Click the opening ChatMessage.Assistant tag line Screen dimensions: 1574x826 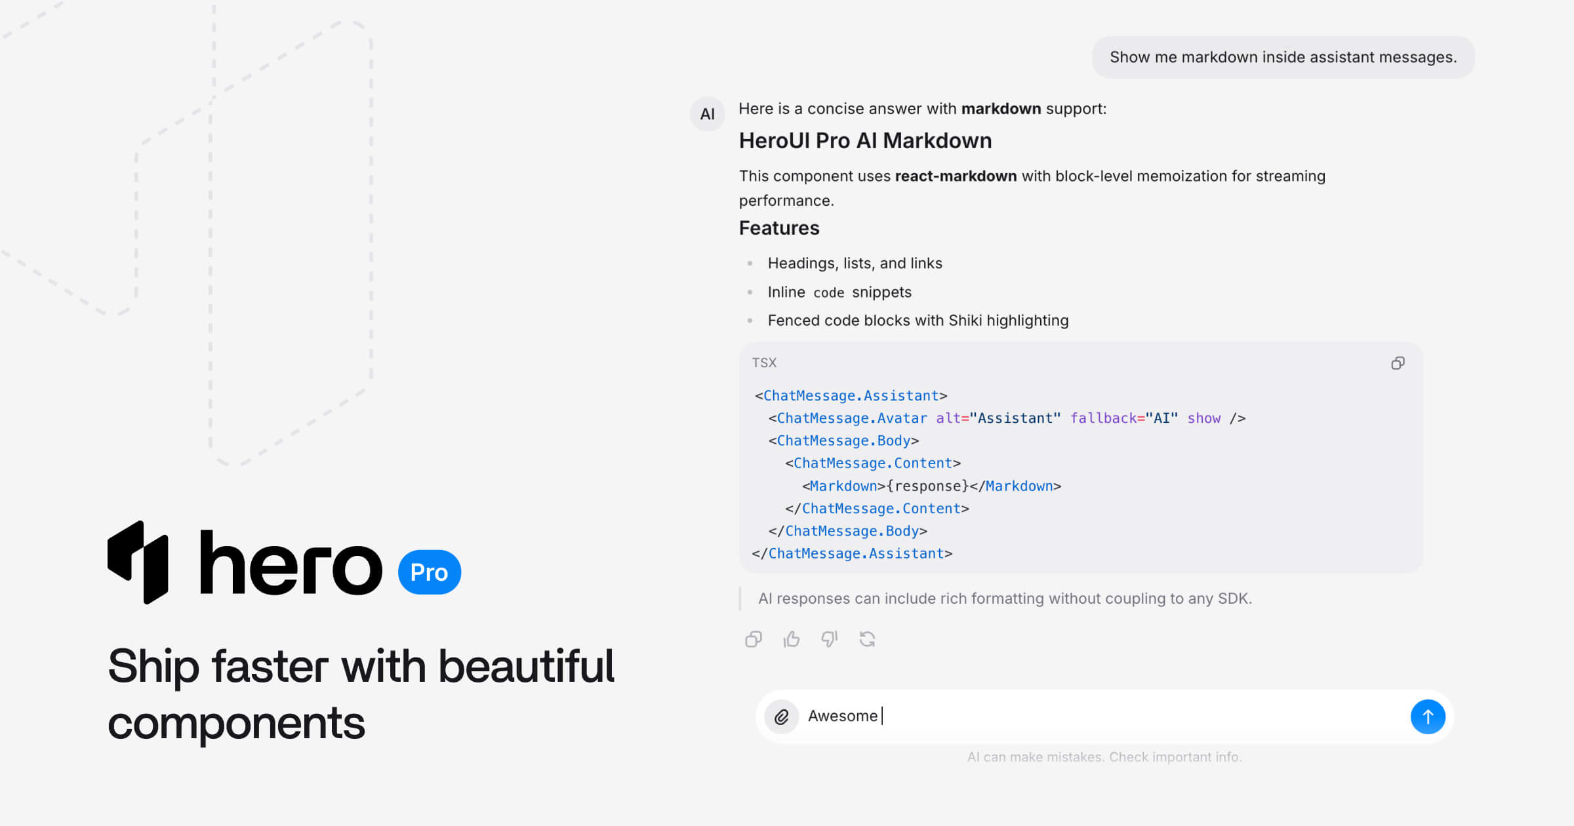click(851, 396)
